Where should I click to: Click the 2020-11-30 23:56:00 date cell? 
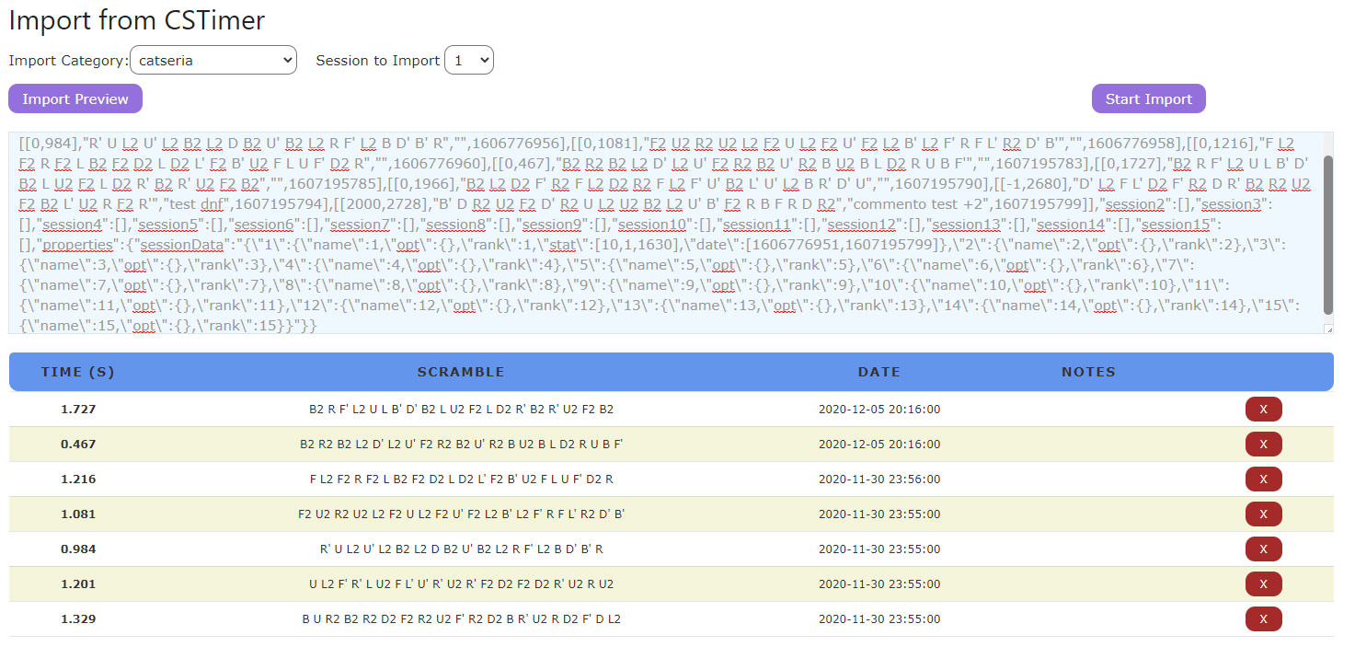pyautogui.click(x=879, y=479)
